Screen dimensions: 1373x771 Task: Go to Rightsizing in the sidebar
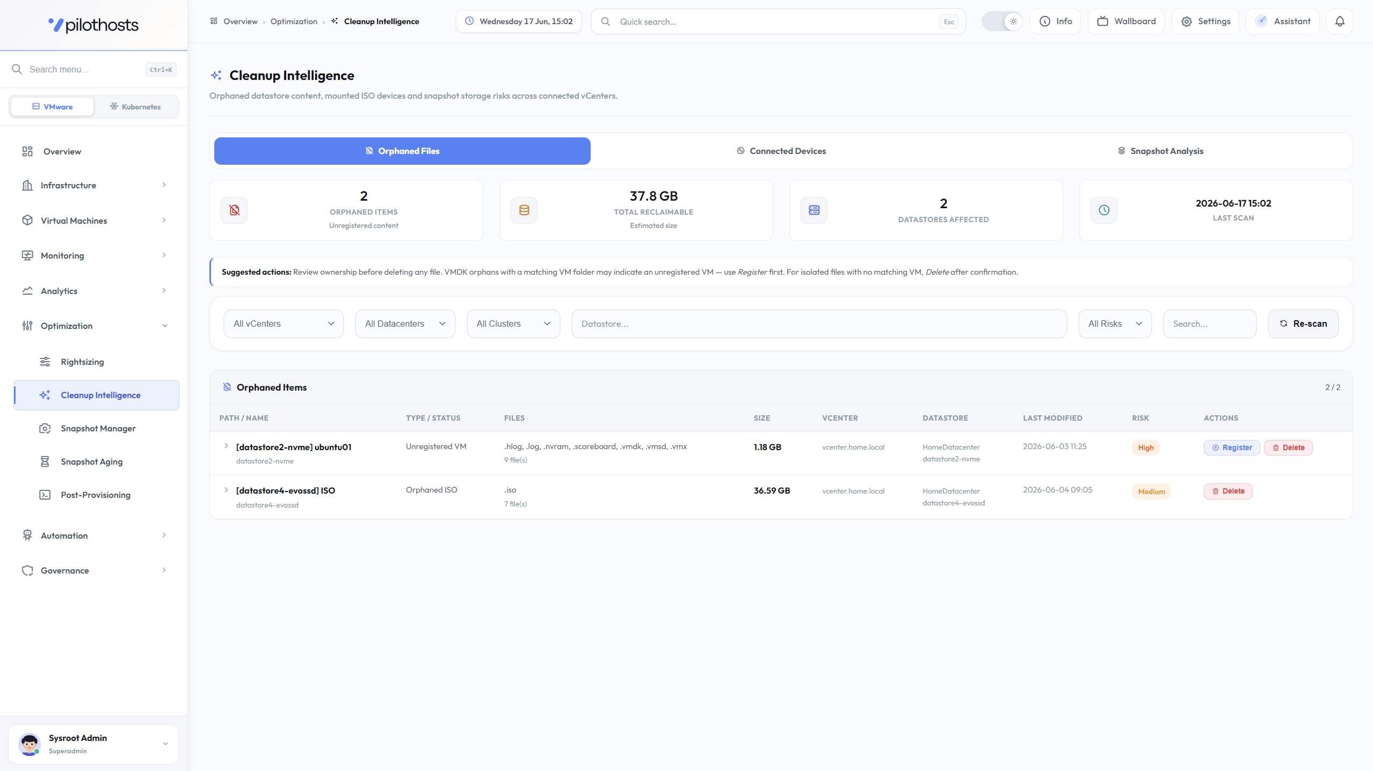(97, 362)
